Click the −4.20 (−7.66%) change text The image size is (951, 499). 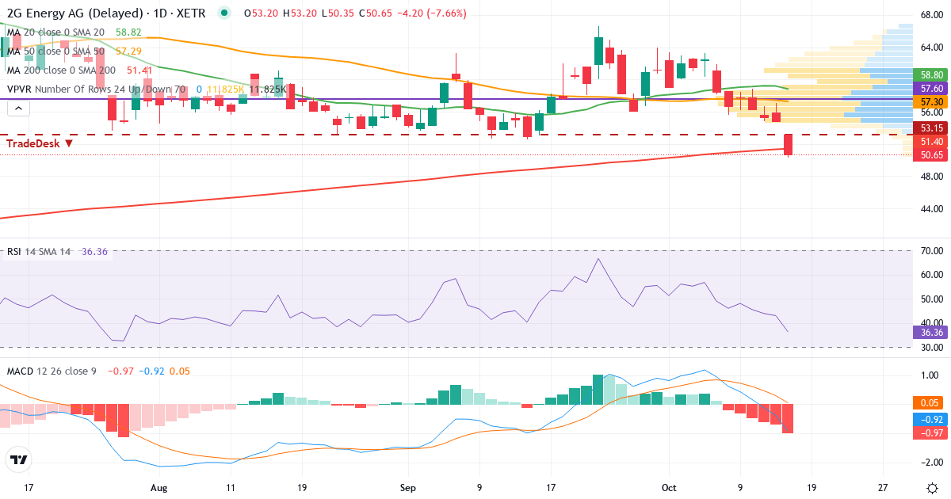point(431,13)
